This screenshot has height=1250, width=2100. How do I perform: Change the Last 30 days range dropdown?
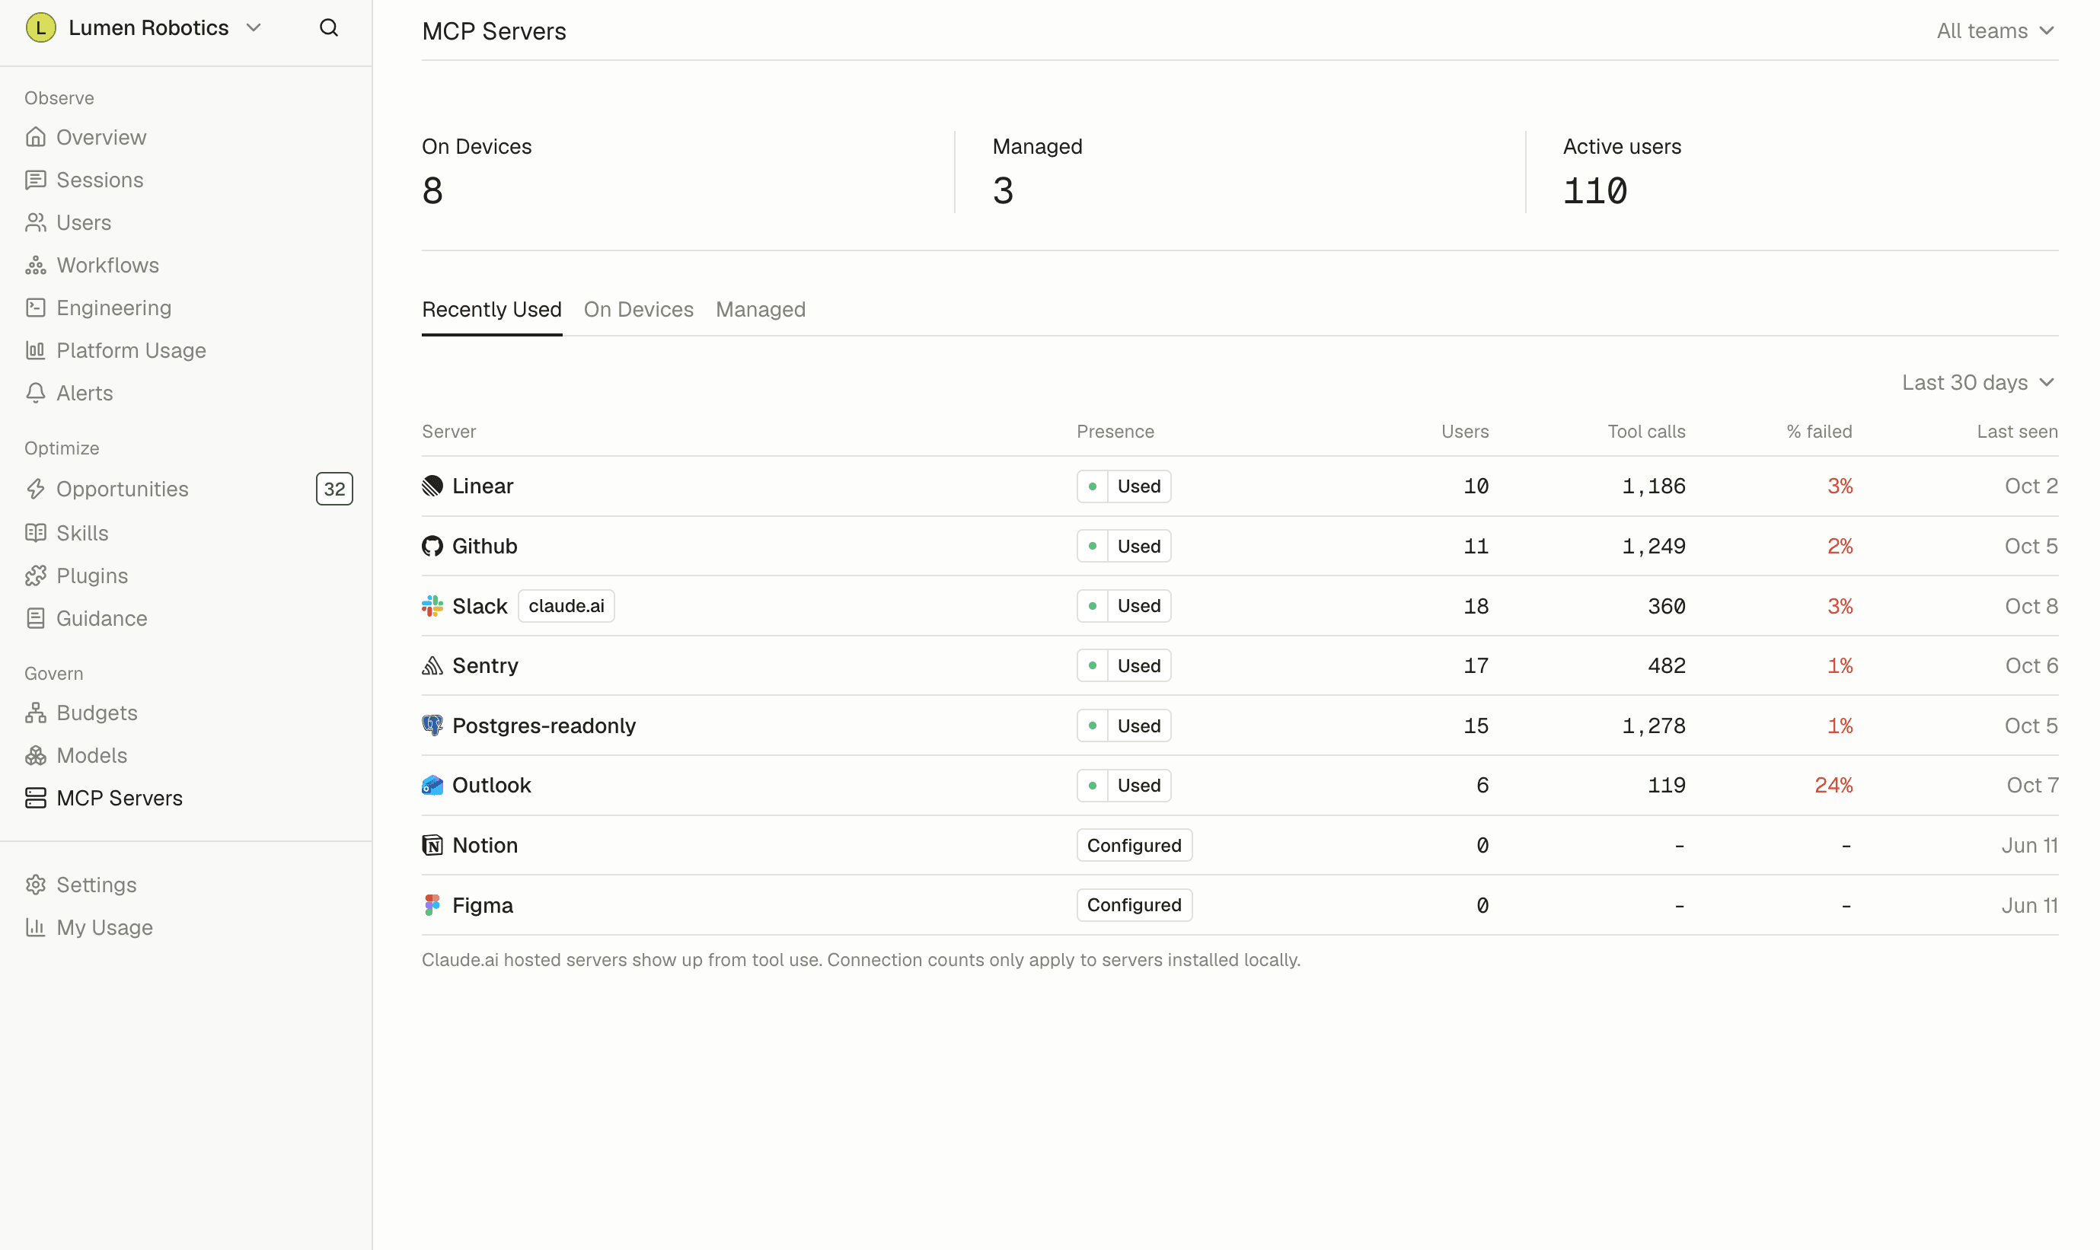(1978, 382)
